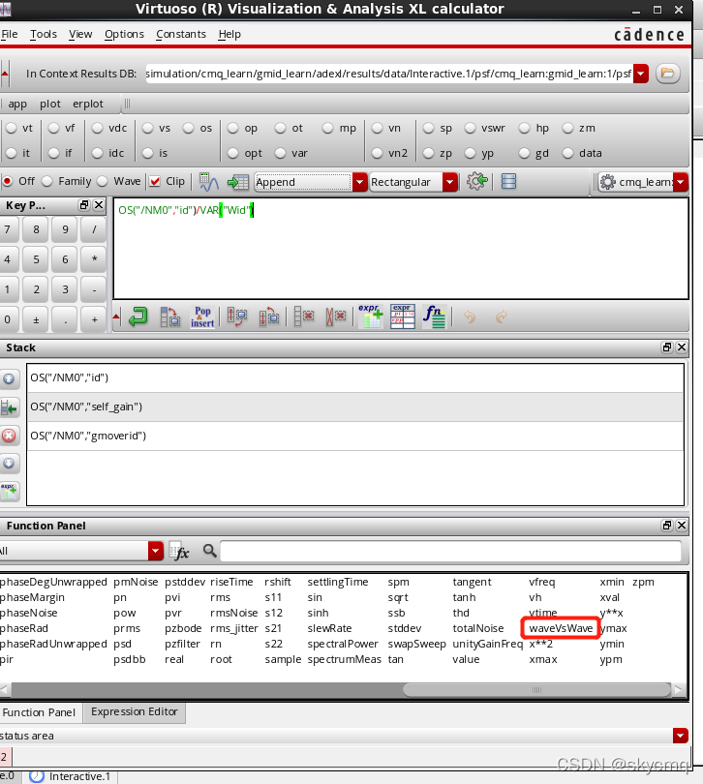This screenshot has width=703, height=784.
Task: Click the fx icon in Function Panel
Action: [179, 551]
